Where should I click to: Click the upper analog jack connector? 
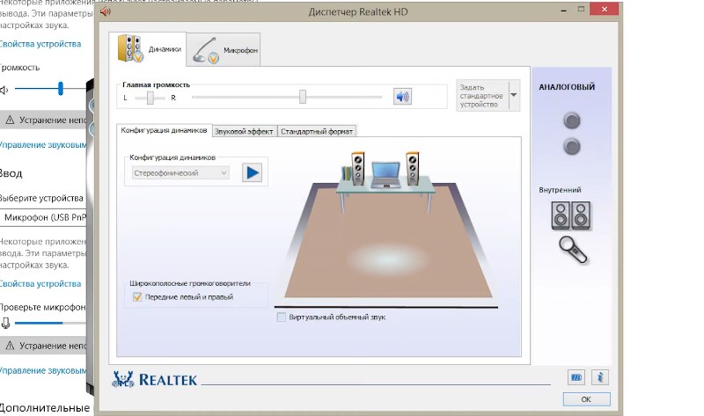571,120
